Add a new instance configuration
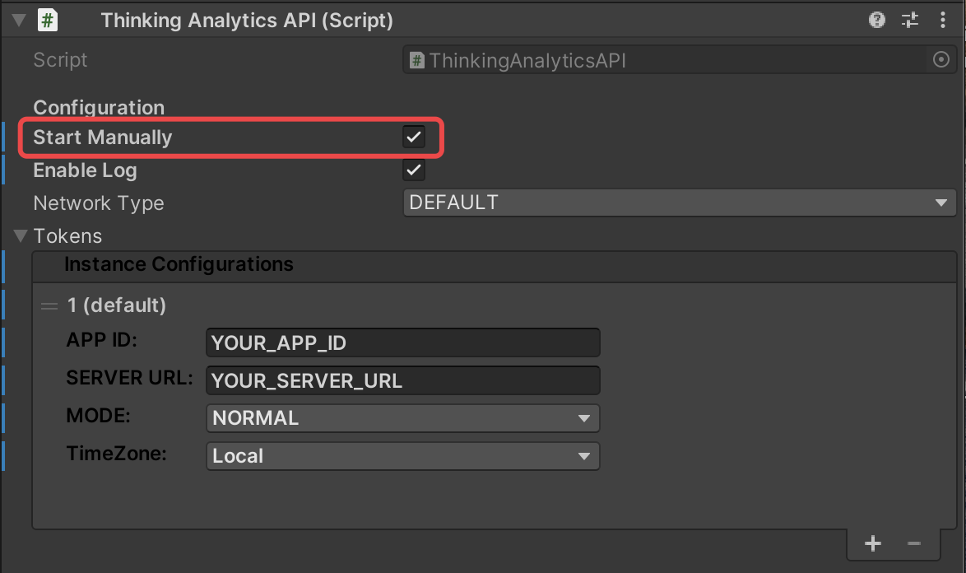 pos(872,543)
